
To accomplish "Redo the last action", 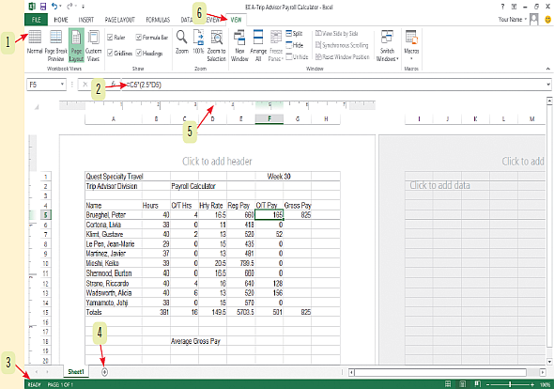I will (x=70, y=7).
